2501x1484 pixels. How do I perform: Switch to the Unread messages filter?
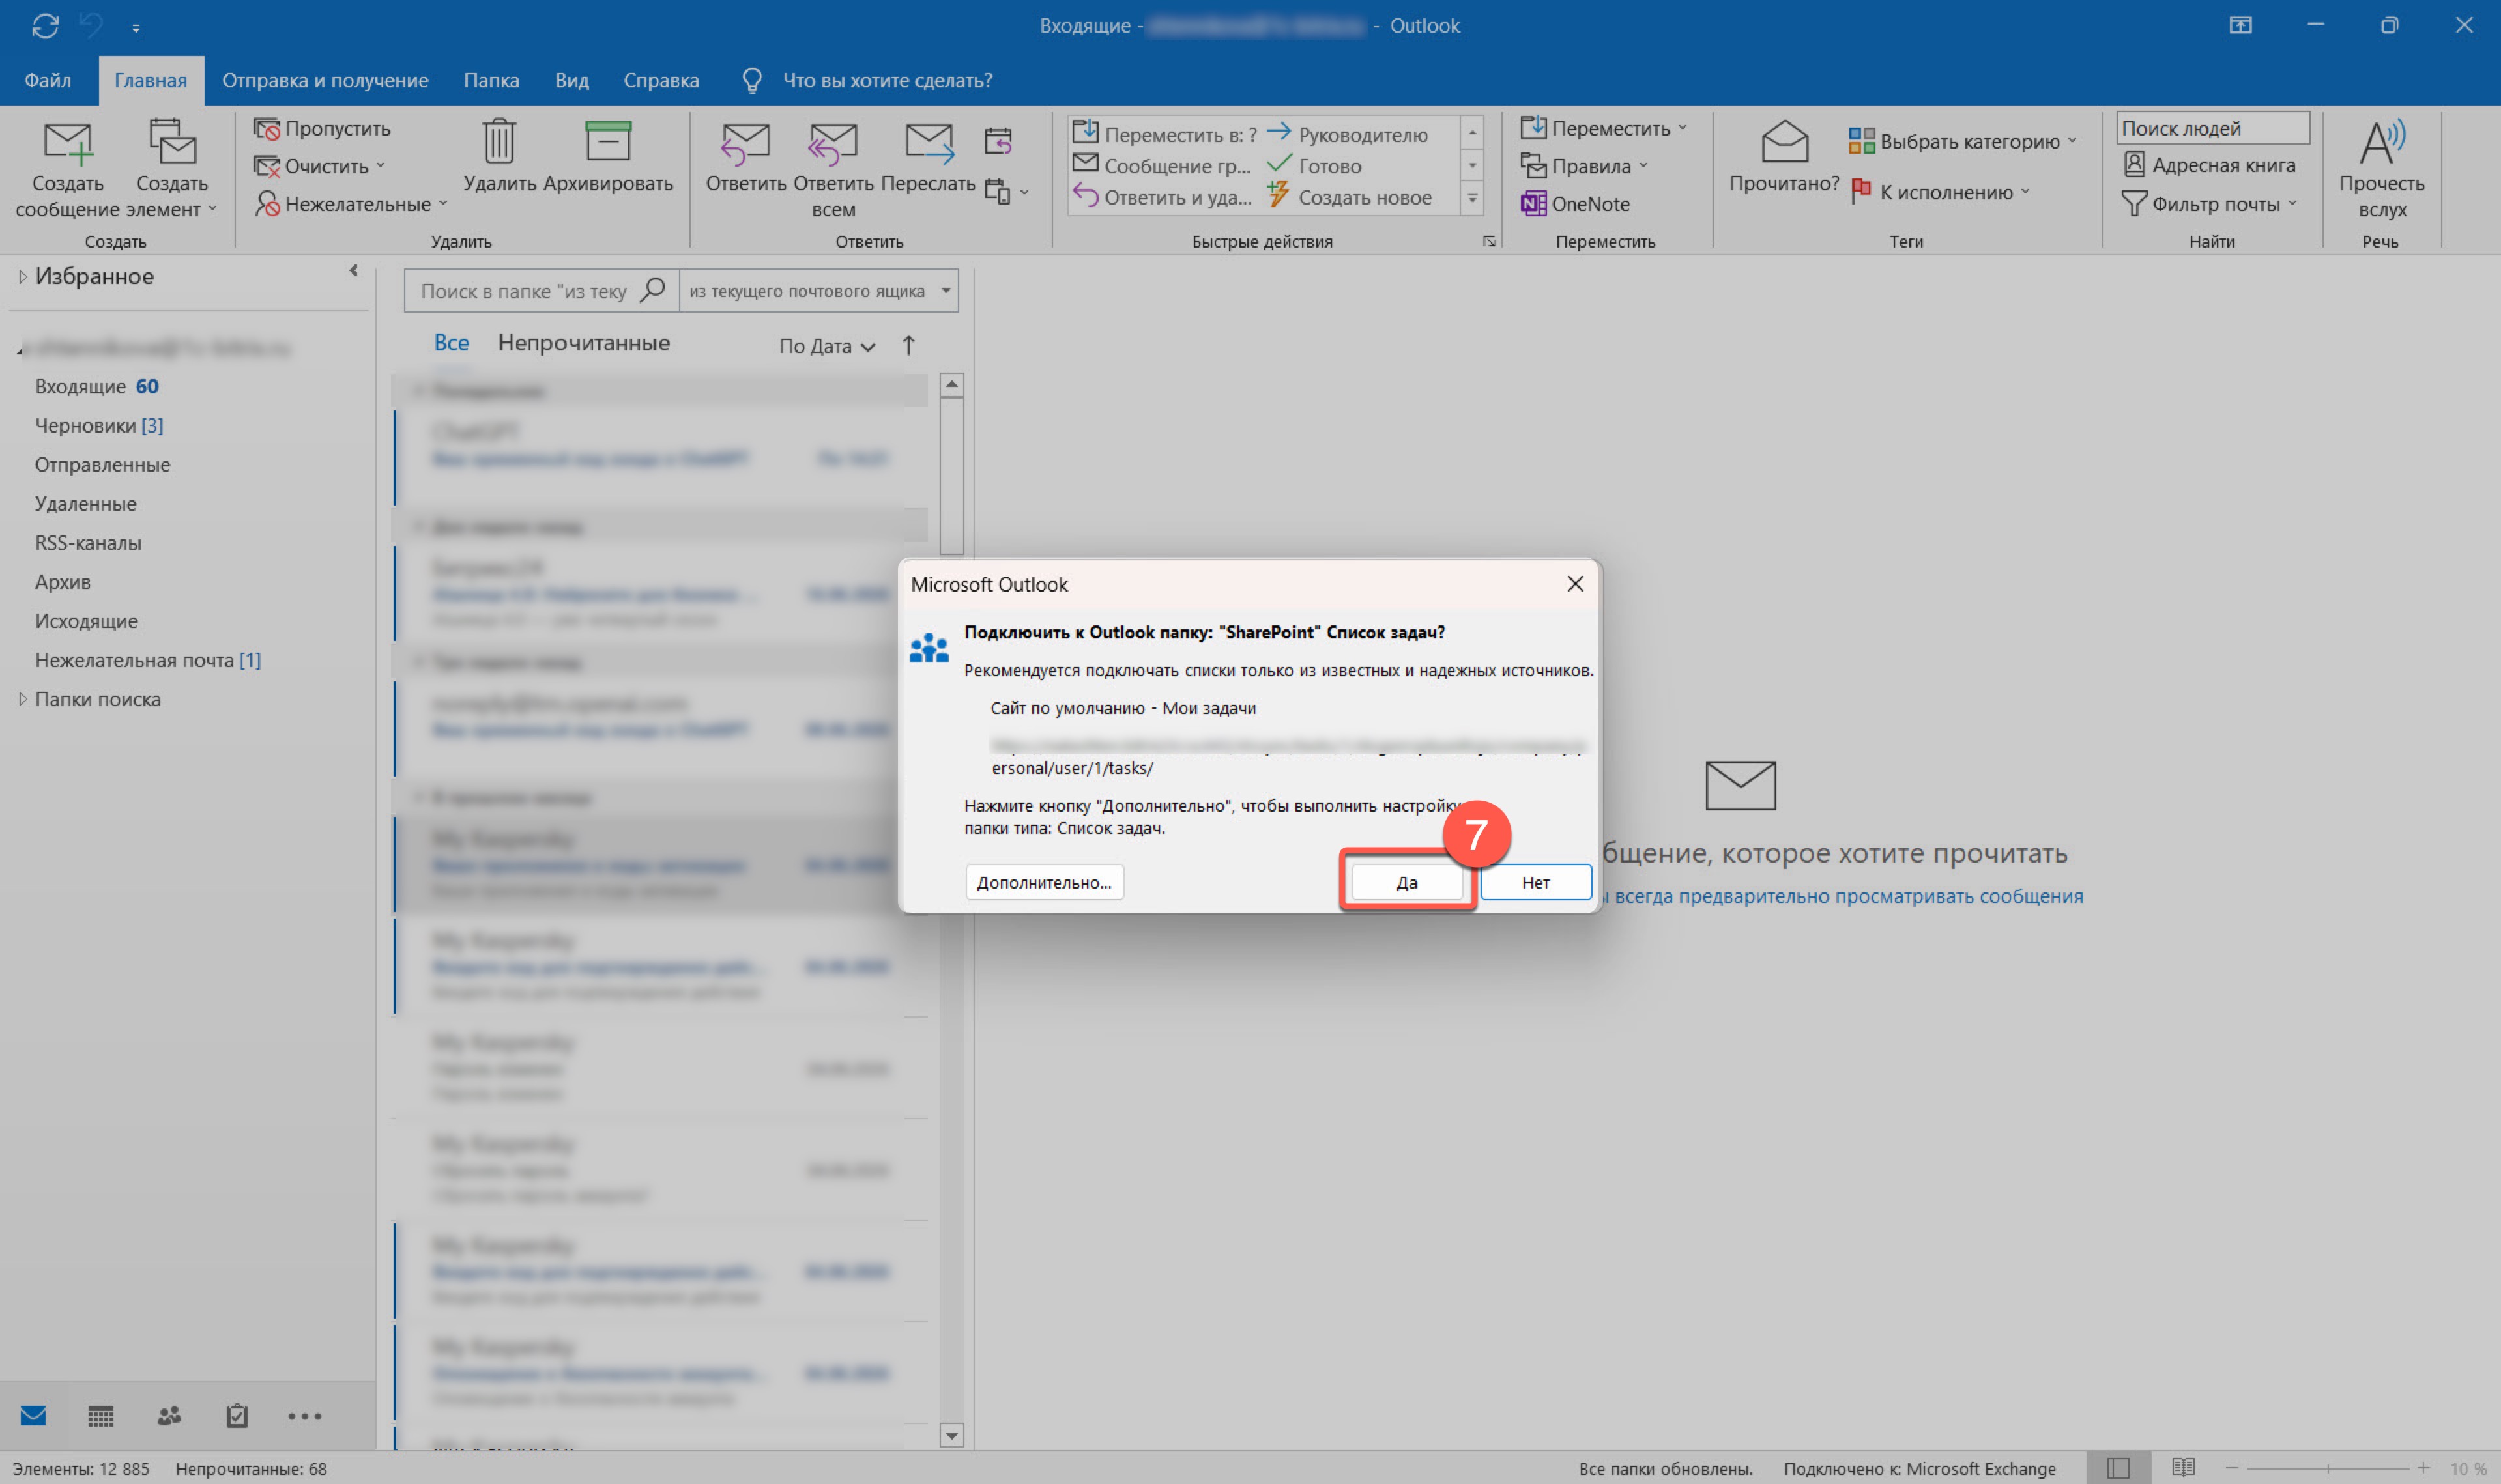pos(584,343)
